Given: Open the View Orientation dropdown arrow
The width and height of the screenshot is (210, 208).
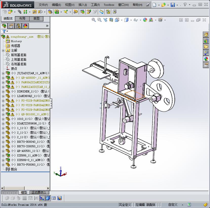Looking at the screenshot, I should 122,20.
